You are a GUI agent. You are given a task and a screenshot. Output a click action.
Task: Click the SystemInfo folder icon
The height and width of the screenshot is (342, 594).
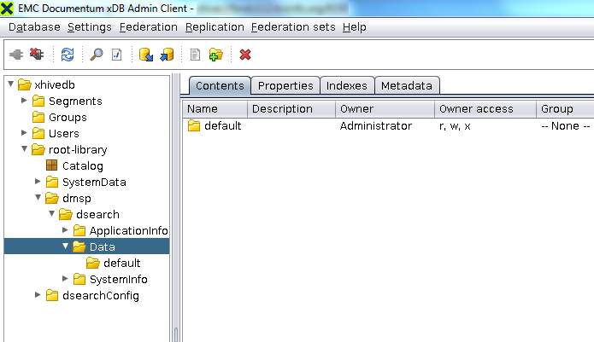tap(79, 279)
